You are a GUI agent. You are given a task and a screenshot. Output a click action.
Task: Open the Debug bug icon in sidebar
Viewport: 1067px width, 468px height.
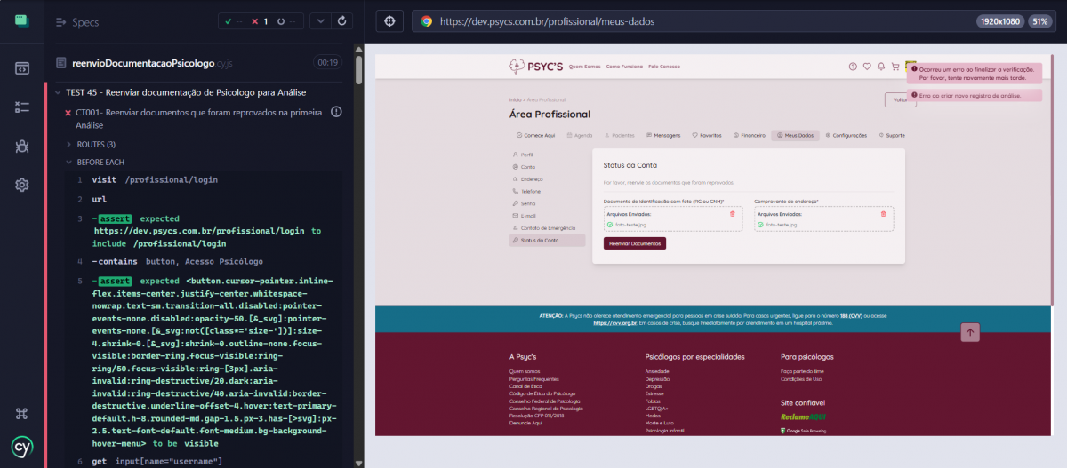click(x=22, y=146)
